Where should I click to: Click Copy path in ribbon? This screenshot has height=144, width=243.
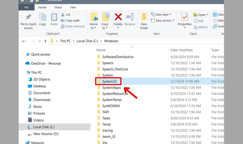(x=70, y=20)
